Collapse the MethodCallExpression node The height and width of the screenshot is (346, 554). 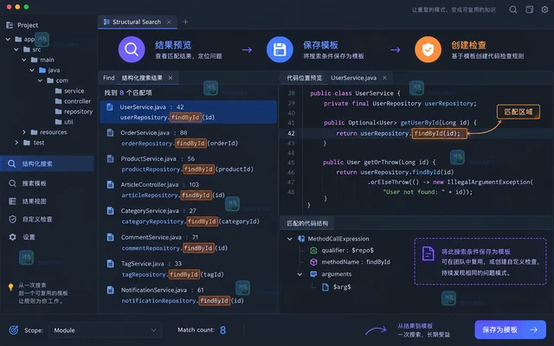pyautogui.click(x=290, y=239)
